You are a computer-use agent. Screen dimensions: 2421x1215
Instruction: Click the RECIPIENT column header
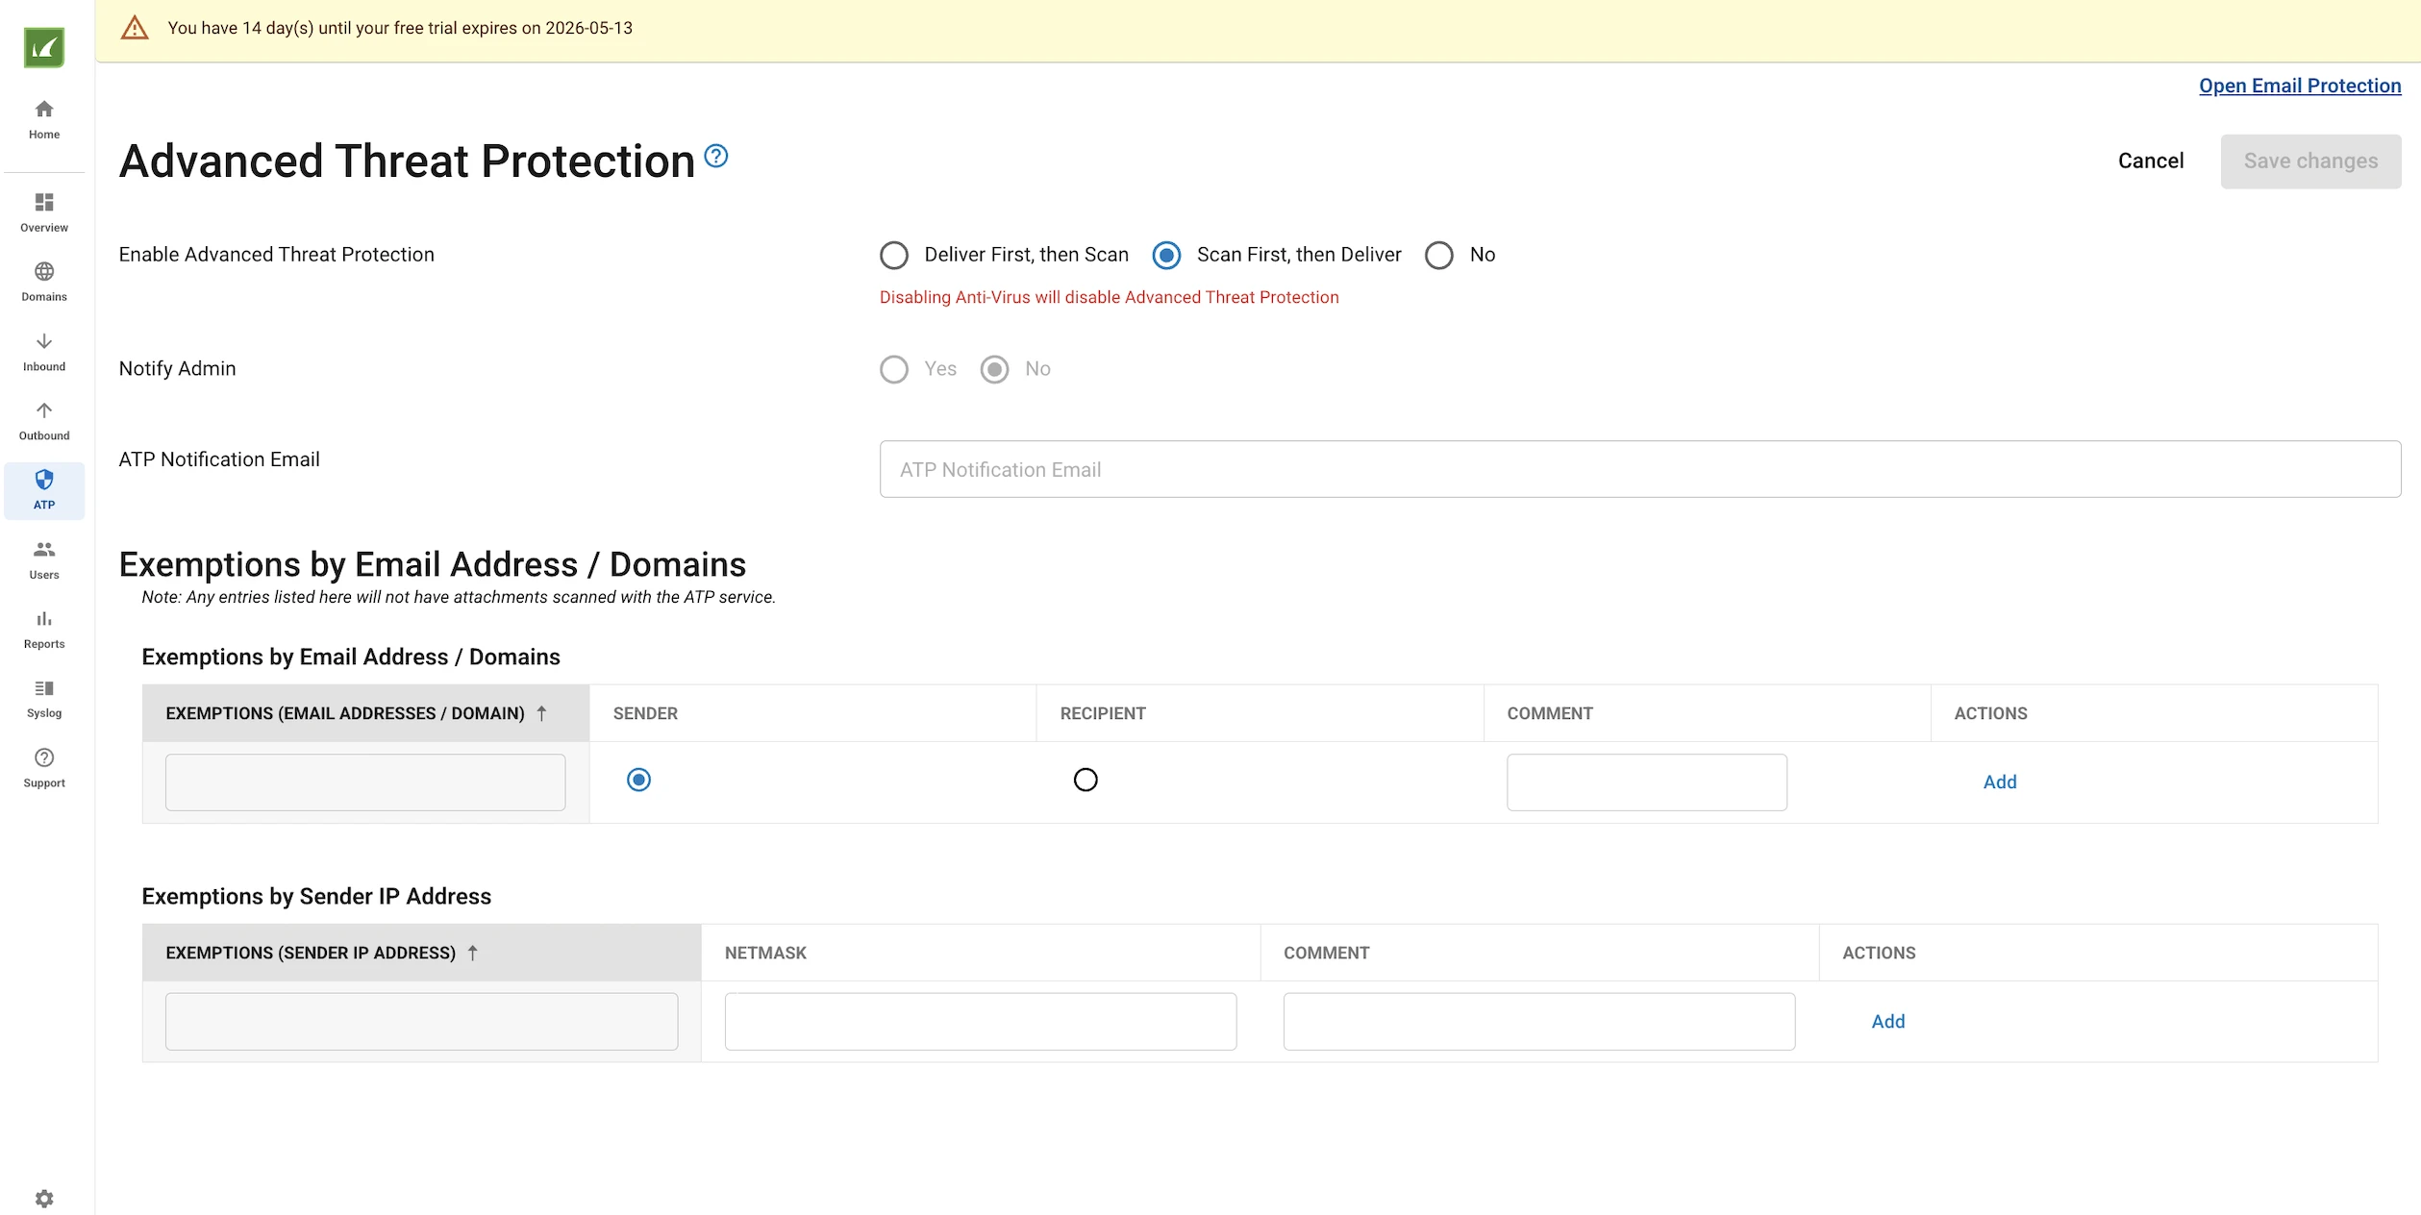pos(1103,713)
